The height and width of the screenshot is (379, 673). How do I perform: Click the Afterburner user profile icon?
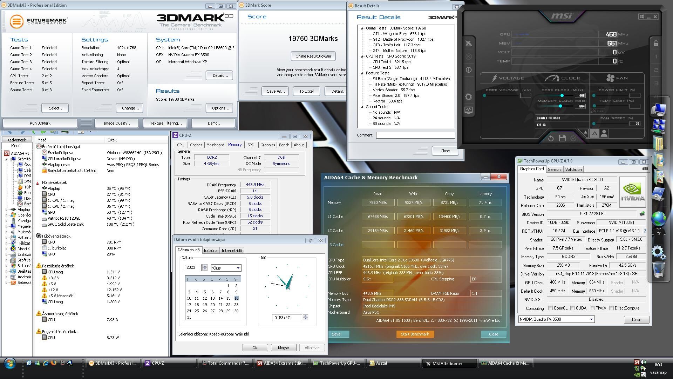pos(604,133)
